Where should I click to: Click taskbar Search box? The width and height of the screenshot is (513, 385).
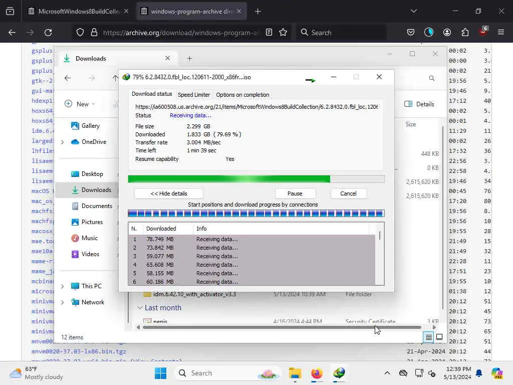[228, 373]
